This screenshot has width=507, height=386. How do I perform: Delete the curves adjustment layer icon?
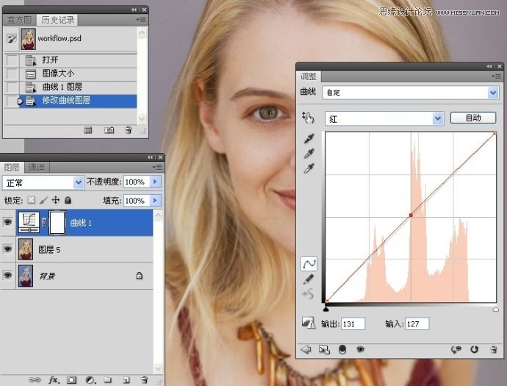(x=494, y=349)
